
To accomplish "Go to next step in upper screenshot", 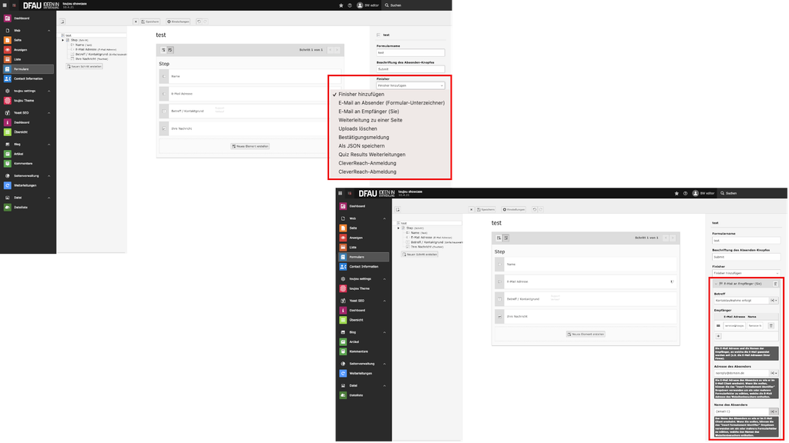I will (x=337, y=50).
